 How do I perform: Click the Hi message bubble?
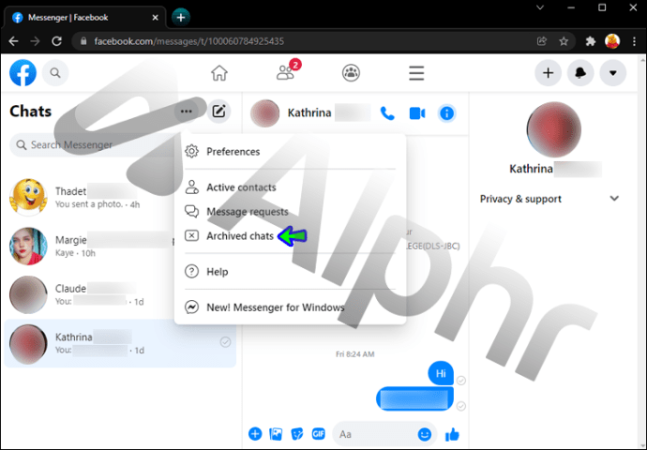click(441, 373)
